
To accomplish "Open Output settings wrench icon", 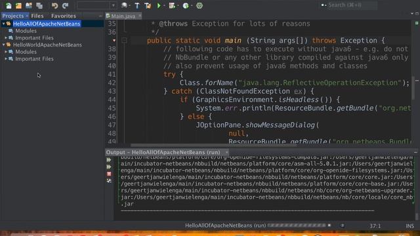I will pos(109,181).
